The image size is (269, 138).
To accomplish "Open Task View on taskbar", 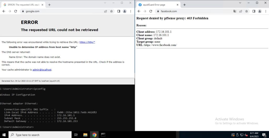I will (x=76, y=135).
